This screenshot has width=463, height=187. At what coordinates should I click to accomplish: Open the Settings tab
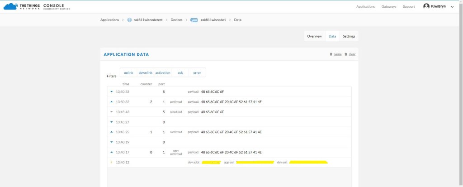349,36
